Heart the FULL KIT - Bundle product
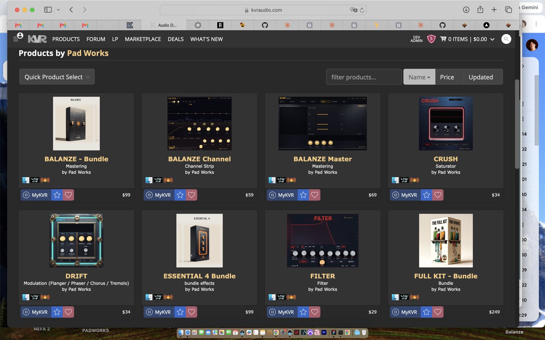 point(438,312)
